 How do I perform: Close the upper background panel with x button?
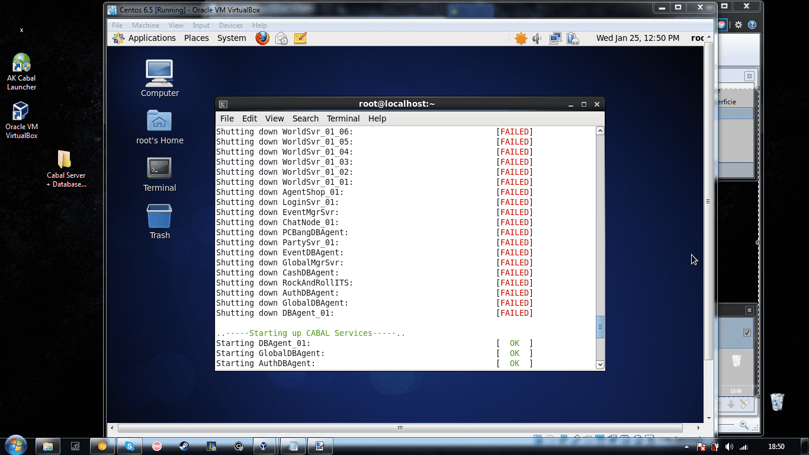[749, 76]
